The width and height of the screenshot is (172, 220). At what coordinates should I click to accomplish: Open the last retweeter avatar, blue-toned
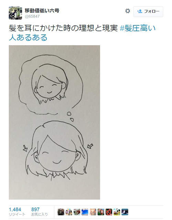click(x=125, y=212)
